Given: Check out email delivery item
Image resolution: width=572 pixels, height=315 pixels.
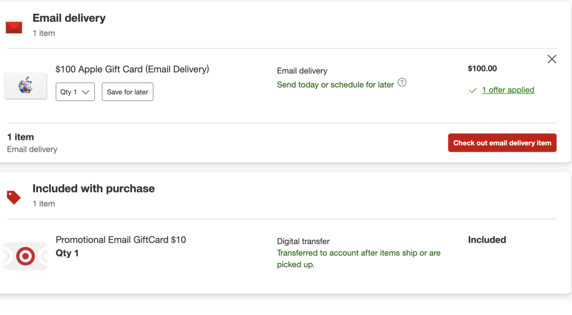Looking at the screenshot, I should pos(502,143).
